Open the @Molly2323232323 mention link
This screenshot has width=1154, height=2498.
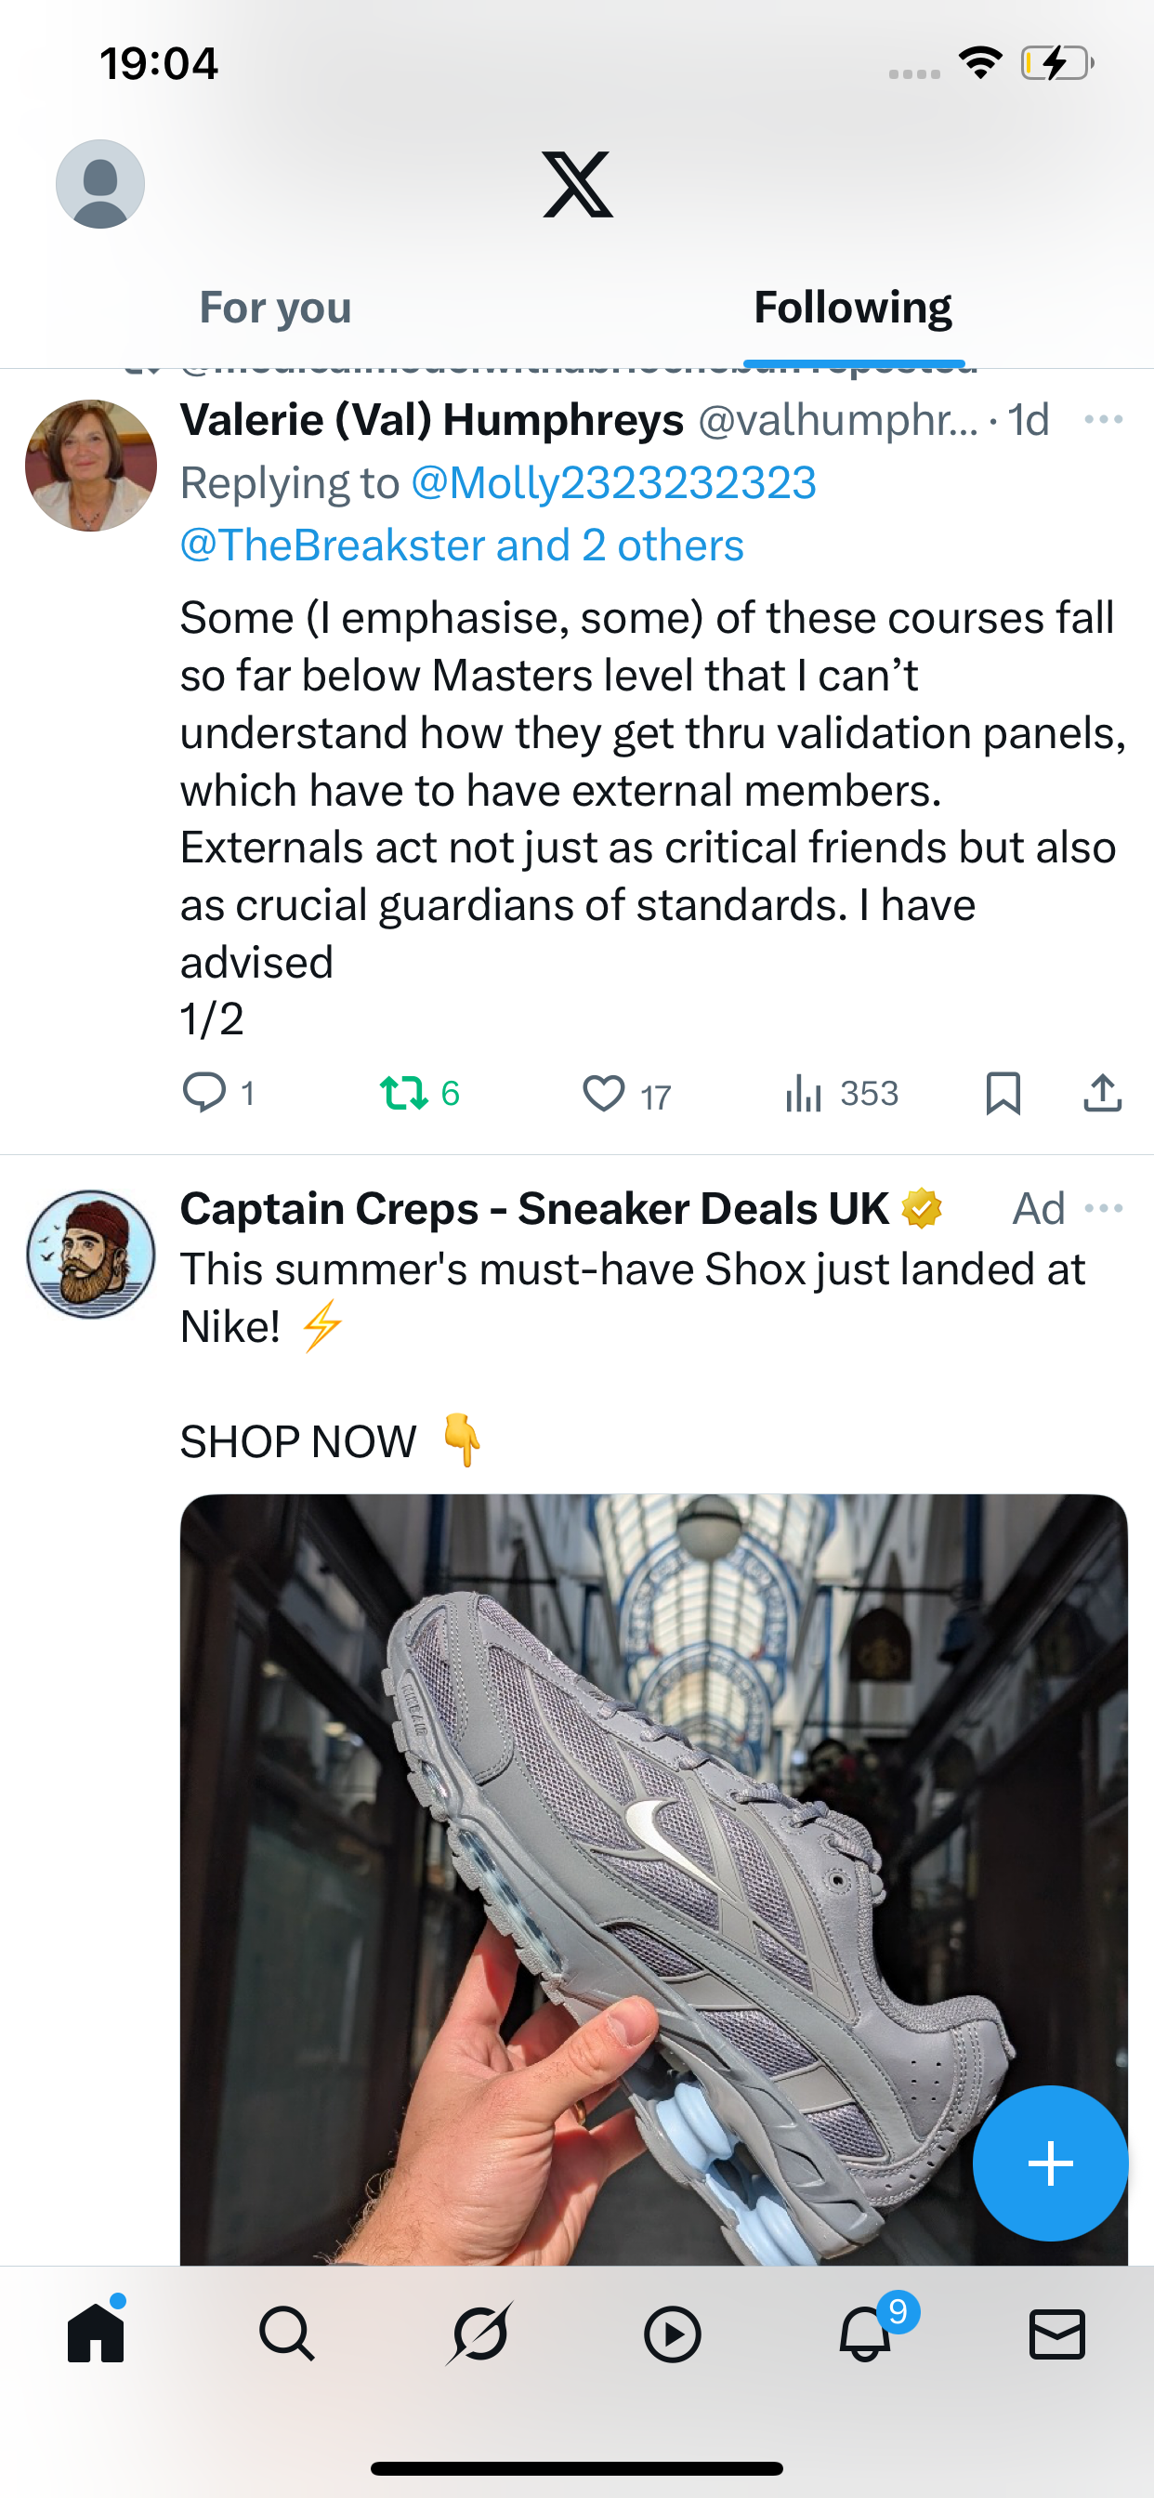(614, 483)
